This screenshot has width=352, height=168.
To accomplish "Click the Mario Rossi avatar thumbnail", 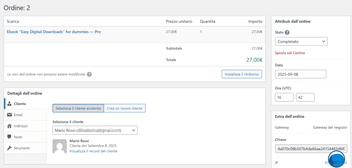I will (59, 146).
